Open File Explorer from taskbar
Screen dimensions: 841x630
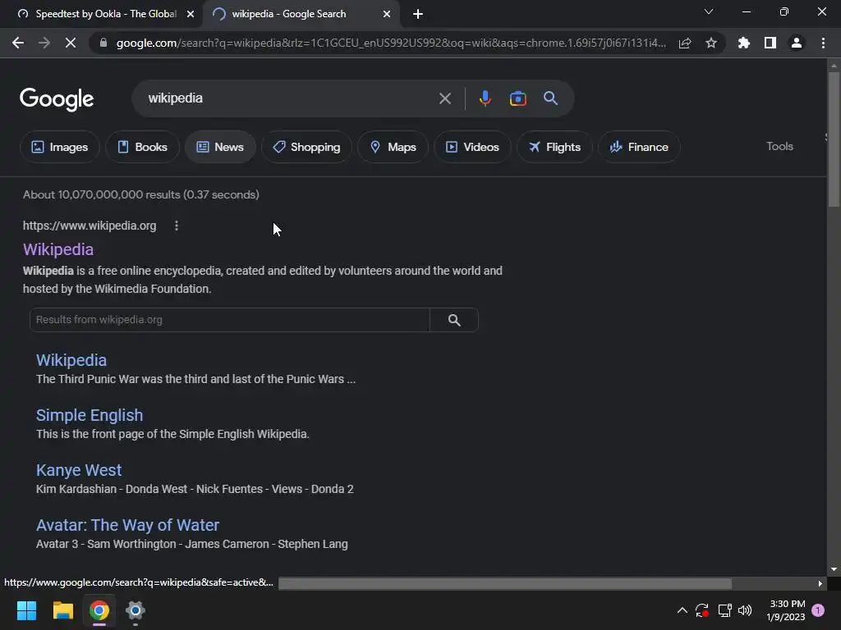(x=62, y=610)
